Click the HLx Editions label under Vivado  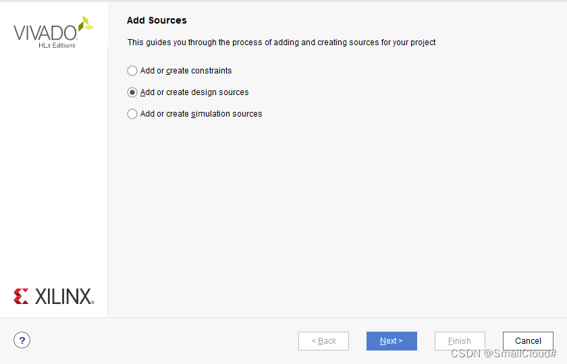(x=57, y=45)
